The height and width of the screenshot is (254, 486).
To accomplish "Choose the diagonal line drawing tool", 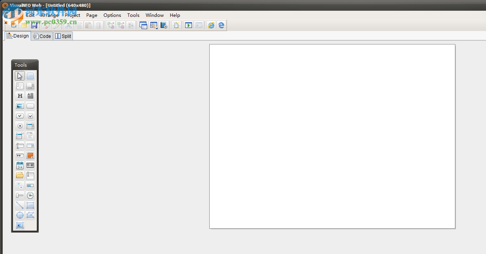I will click(x=20, y=205).
